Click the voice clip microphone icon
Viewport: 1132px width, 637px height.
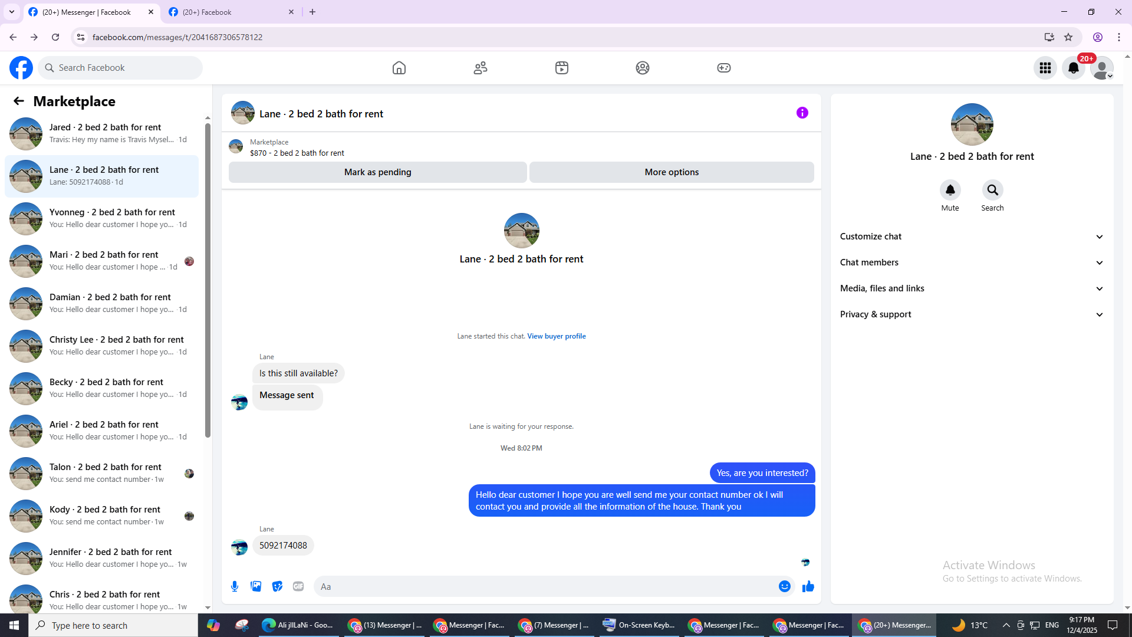coord(235,586)
